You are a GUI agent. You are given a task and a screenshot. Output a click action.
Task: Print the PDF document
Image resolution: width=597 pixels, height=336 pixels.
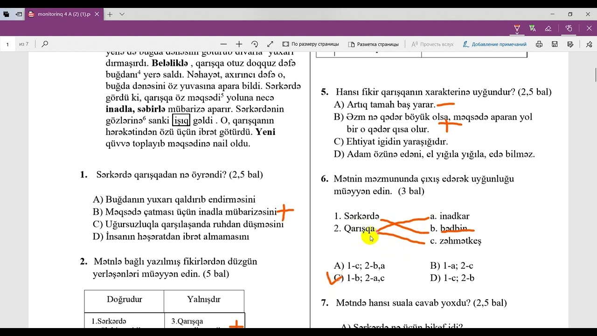coord(539,44)
